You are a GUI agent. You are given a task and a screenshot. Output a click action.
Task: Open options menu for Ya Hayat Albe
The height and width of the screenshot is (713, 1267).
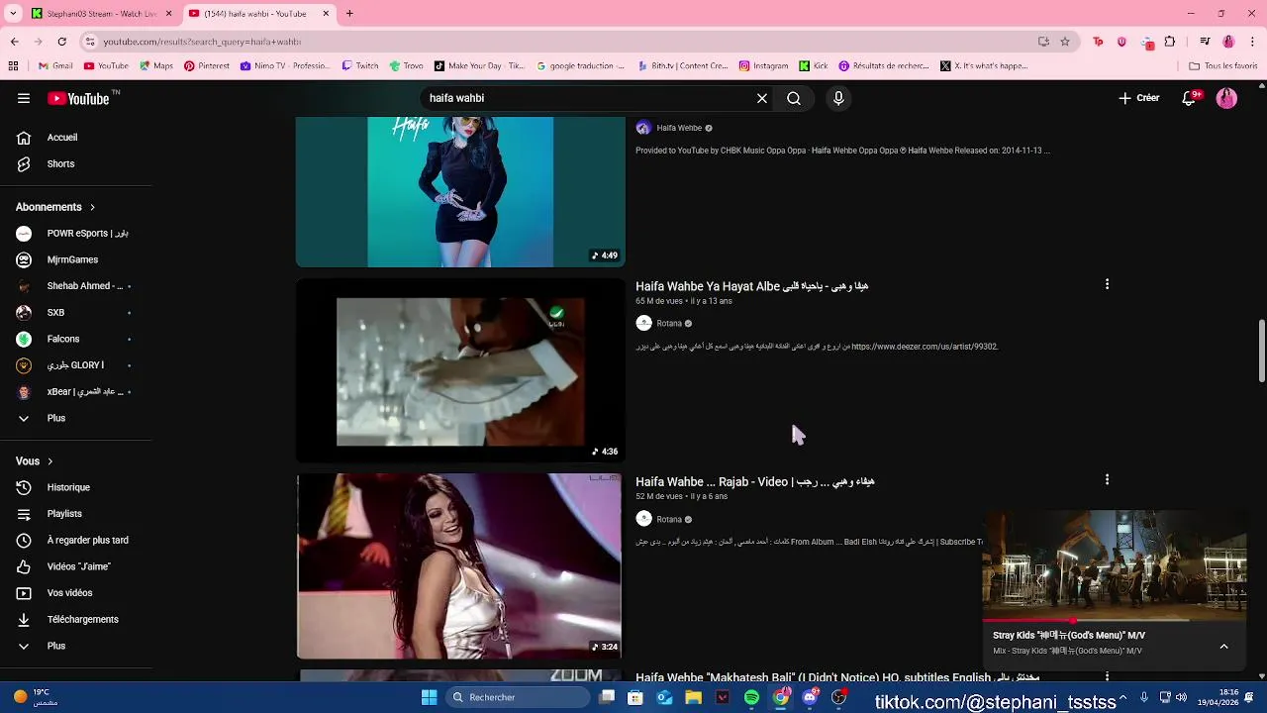click(x=1107, y=284)
